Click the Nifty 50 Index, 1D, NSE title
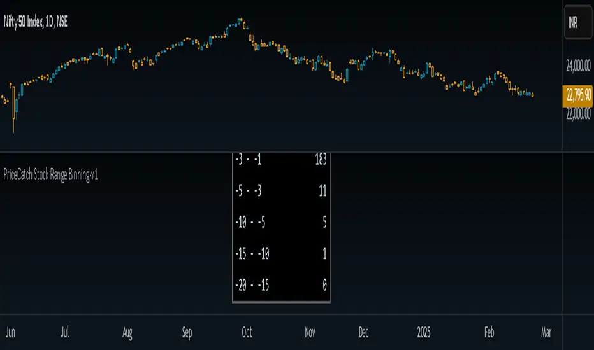Viewport: 594px width, 350px height. pos(36,22)
